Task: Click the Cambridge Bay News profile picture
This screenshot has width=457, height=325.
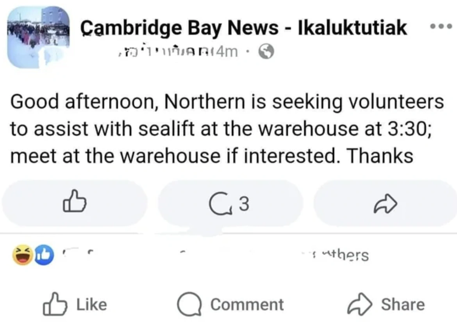Action: (38, 37)
